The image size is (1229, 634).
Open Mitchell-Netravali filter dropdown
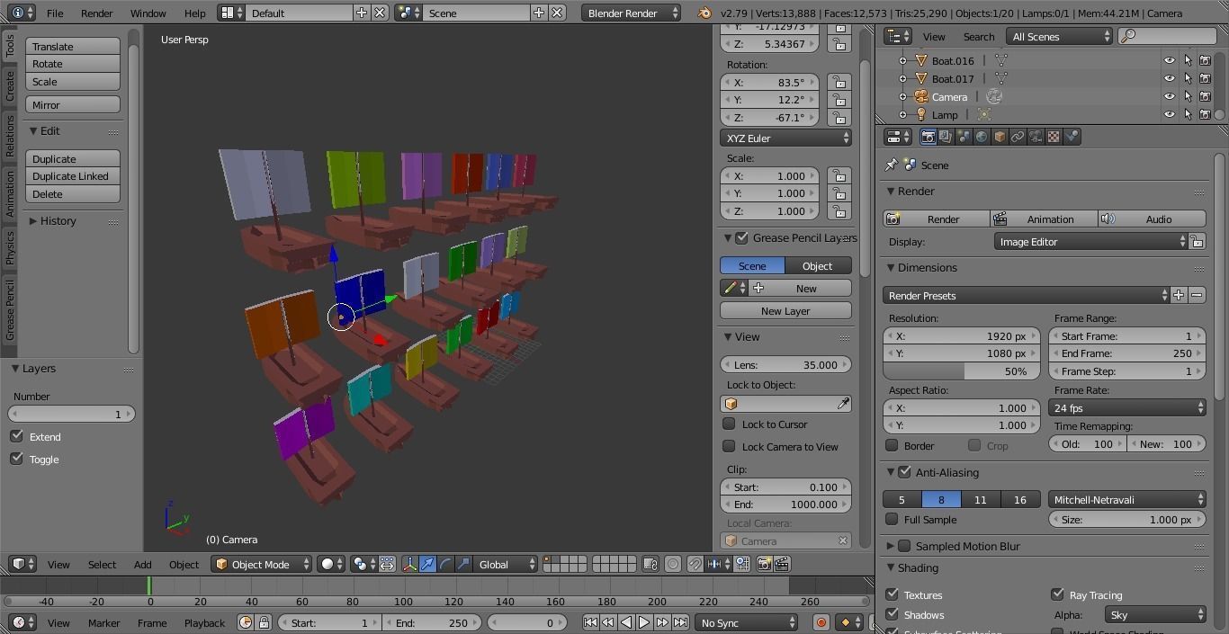[1127, 499]
